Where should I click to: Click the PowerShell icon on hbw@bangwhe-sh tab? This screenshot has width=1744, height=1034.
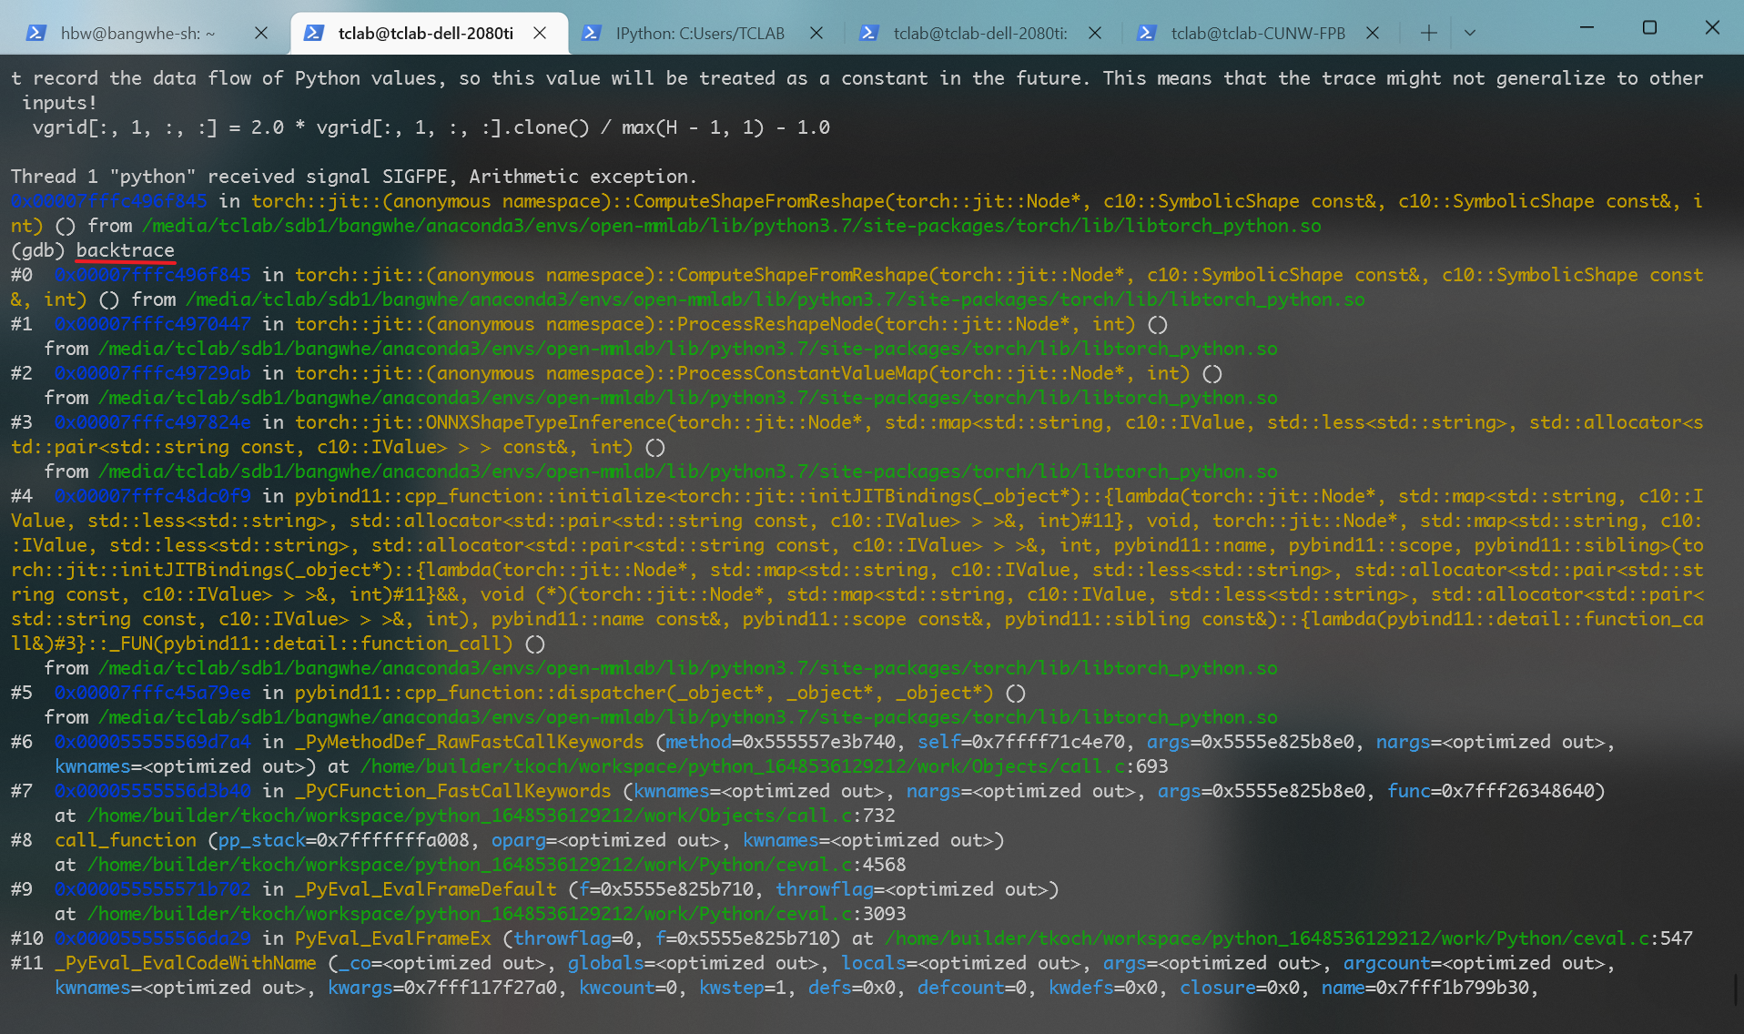coord(35,33)
